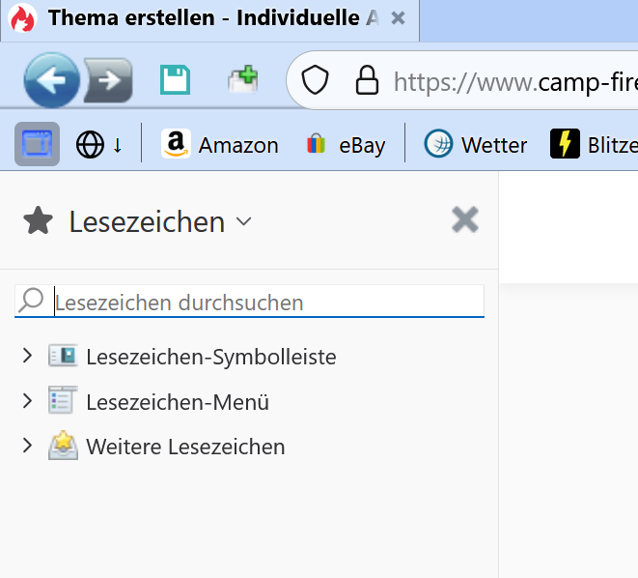638x578 pixels.
Task: Click the add-tab icon with green plus
Action: coord(242,79)
